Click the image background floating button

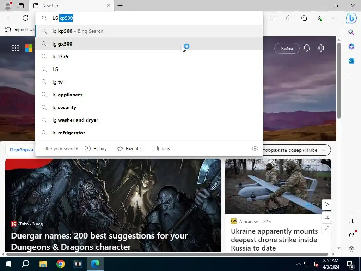click(x=326, y=217)
